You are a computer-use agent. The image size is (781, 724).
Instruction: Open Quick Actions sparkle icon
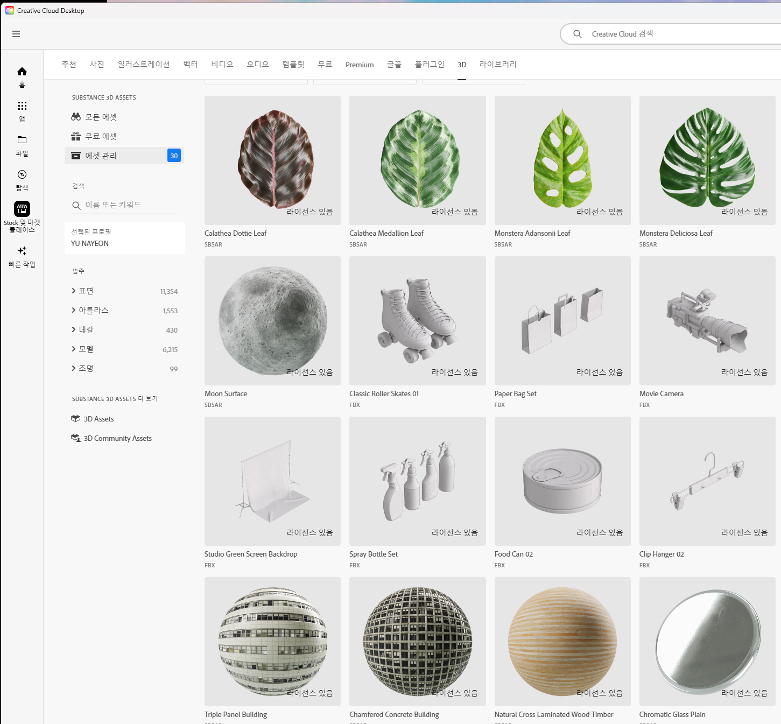click(22, 251)
